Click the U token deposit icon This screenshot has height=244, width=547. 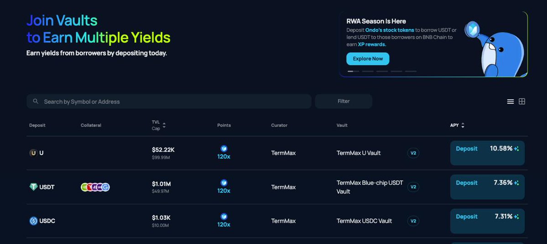pos(33,153)
